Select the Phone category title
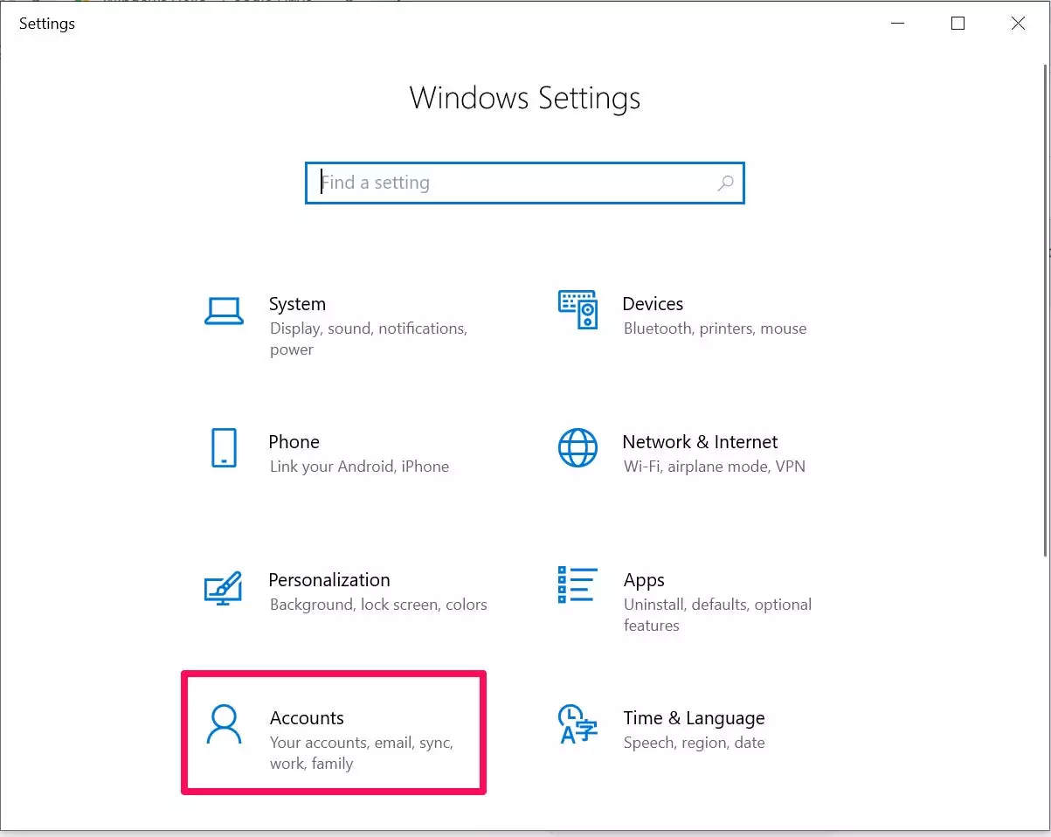Image resolution: width=1051 pixels, height=837 pixels. [294, 442]
